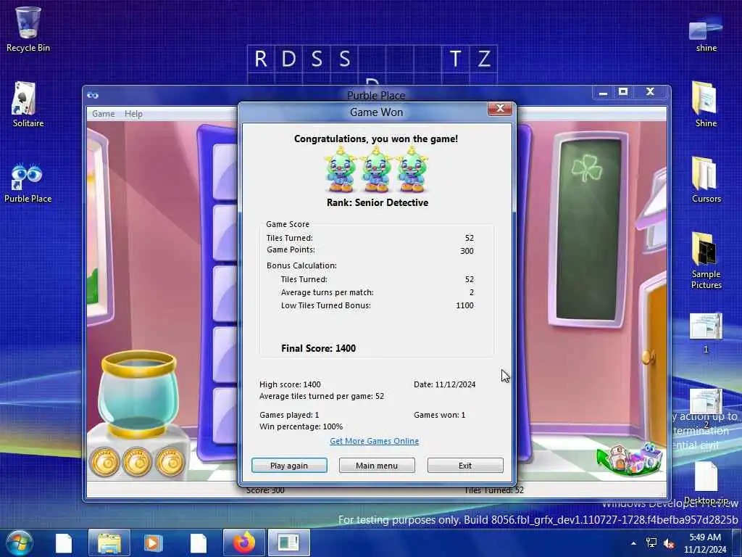Click the Exit button
Image resolution: width=742 pixels, height=557 pixels.
(x=465, y=466)
